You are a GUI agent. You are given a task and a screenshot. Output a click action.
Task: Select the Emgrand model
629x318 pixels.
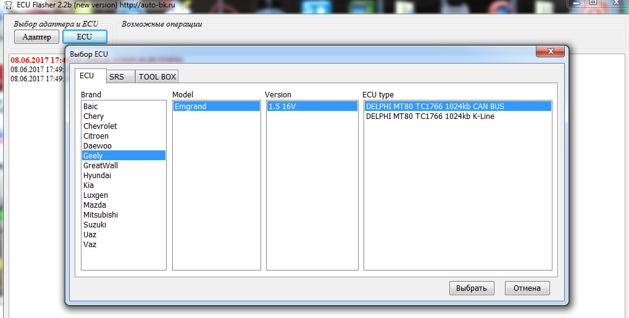click(x=217, y=106)
